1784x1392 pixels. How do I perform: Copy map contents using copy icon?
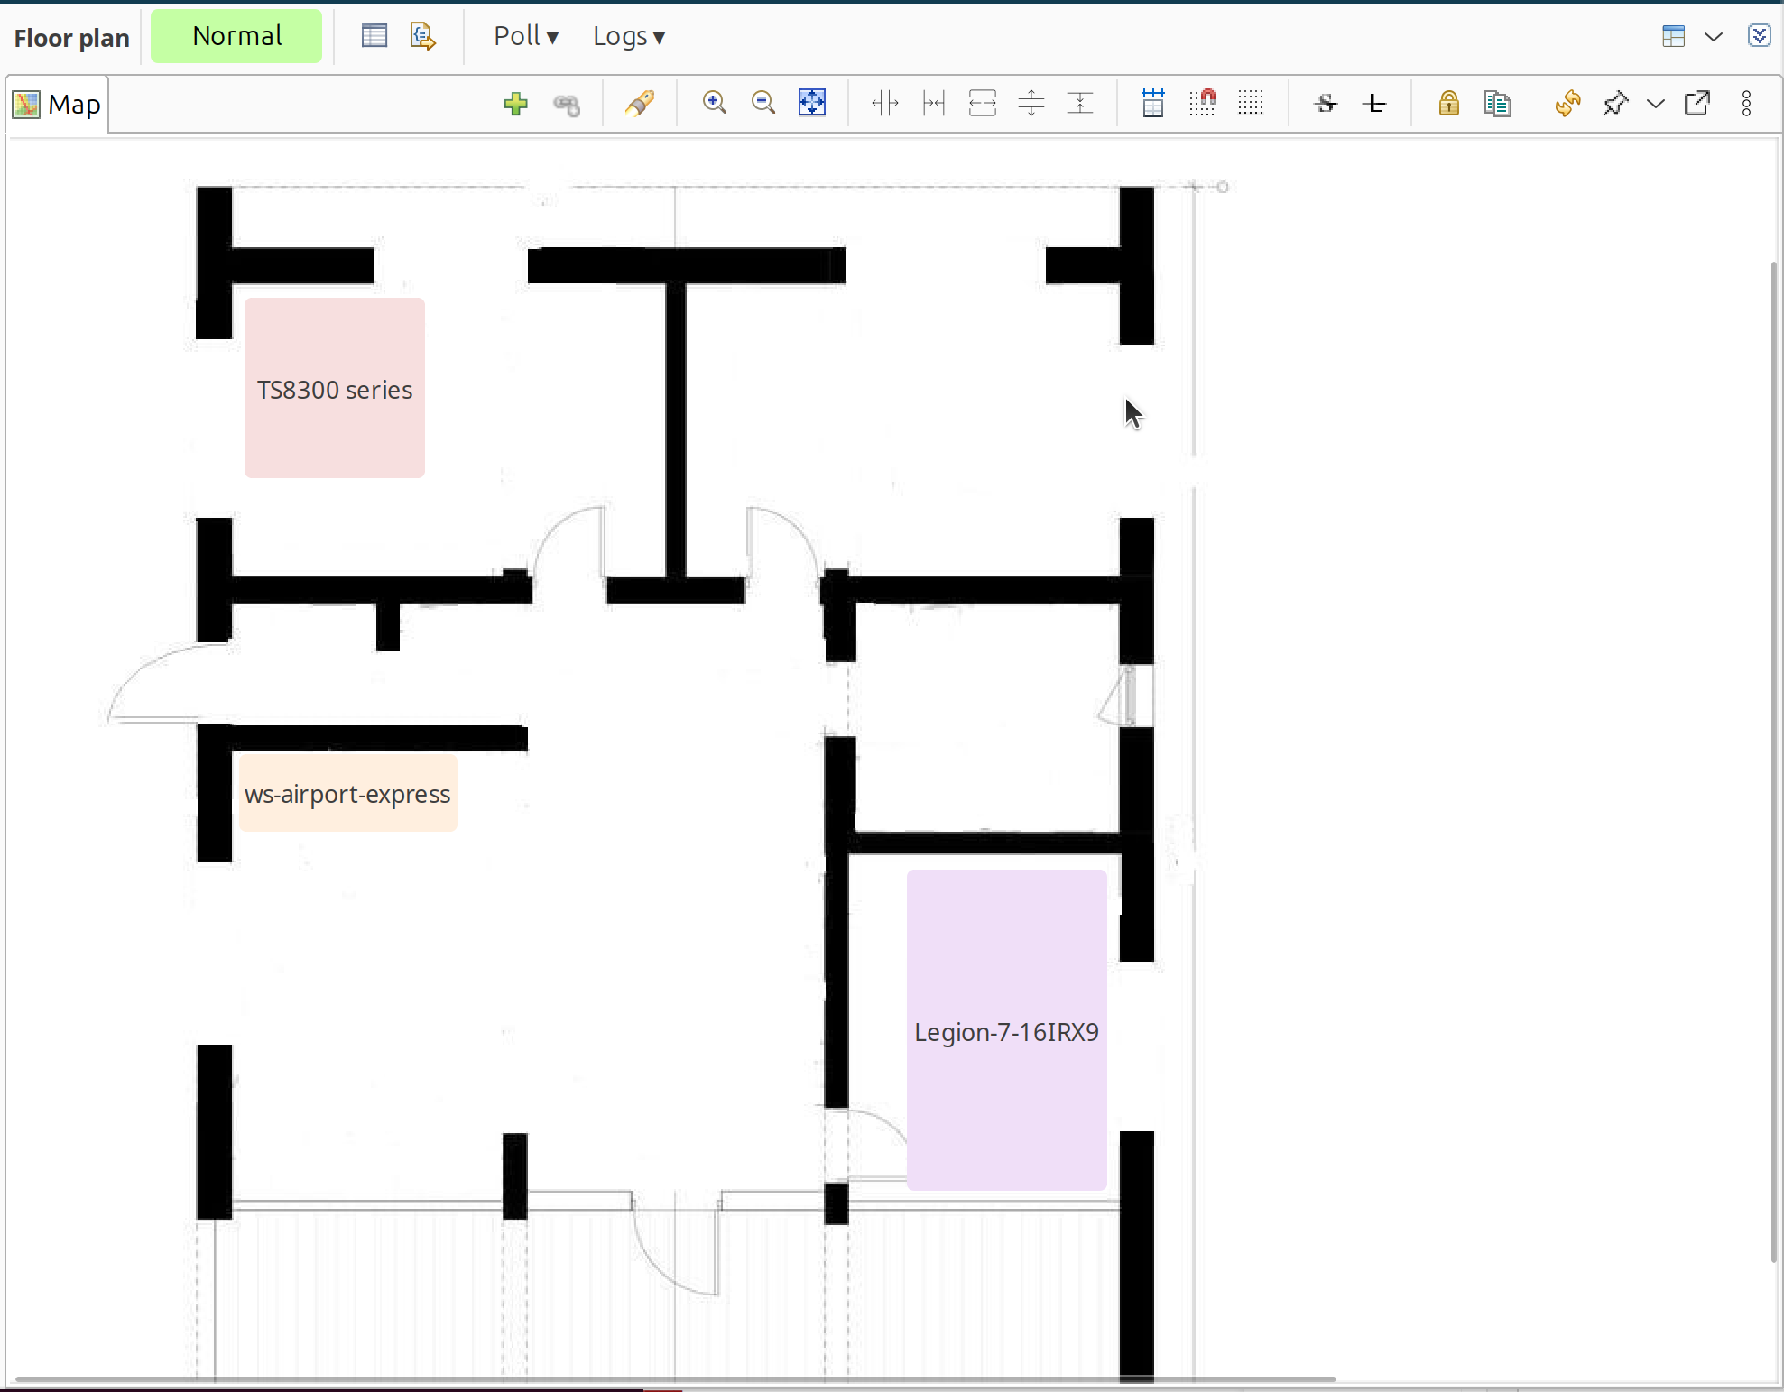pos(1496,103)
